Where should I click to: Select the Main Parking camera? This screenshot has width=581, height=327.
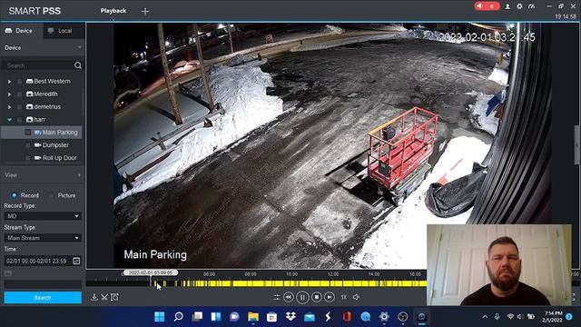(x=60, y=133)
